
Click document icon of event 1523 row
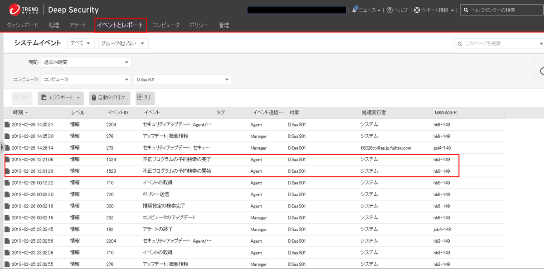coord(7,171)
